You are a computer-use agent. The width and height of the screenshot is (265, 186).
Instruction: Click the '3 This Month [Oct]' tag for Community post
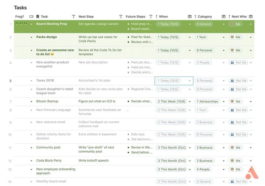click(x=171, y=148)
